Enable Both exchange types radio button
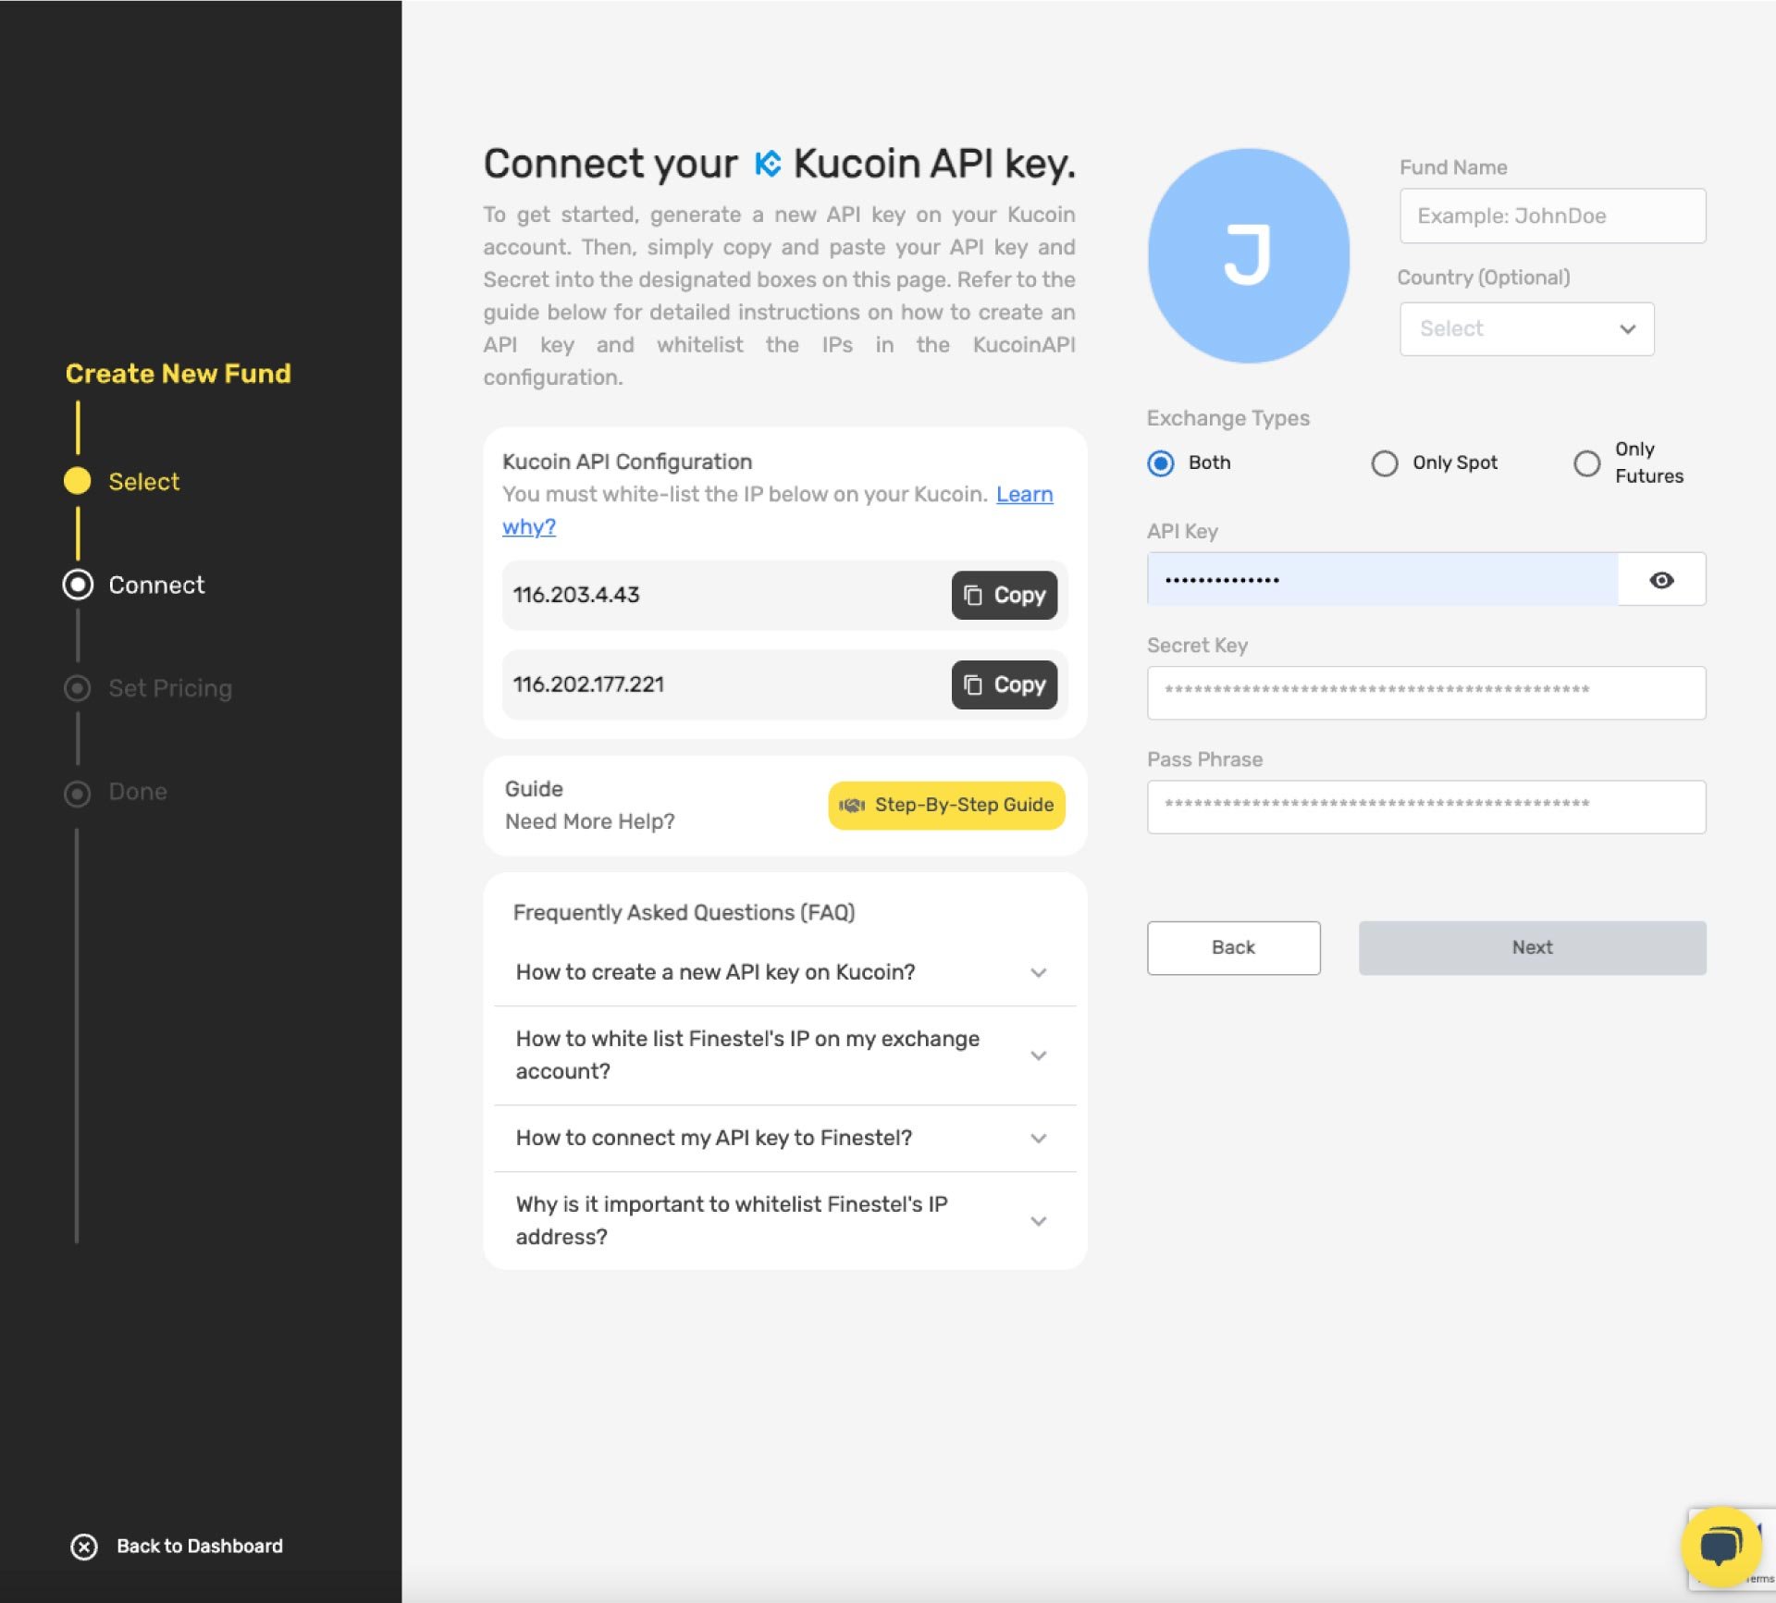1776x1603 pixels. 1160,462
